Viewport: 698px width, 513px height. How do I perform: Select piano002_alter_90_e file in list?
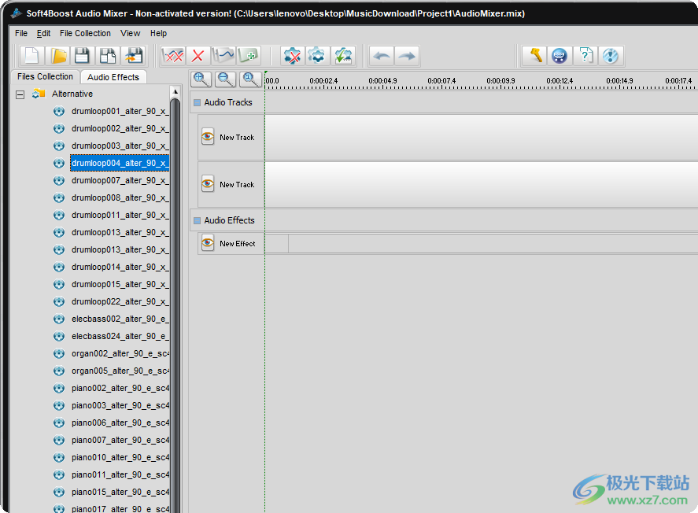120,389
